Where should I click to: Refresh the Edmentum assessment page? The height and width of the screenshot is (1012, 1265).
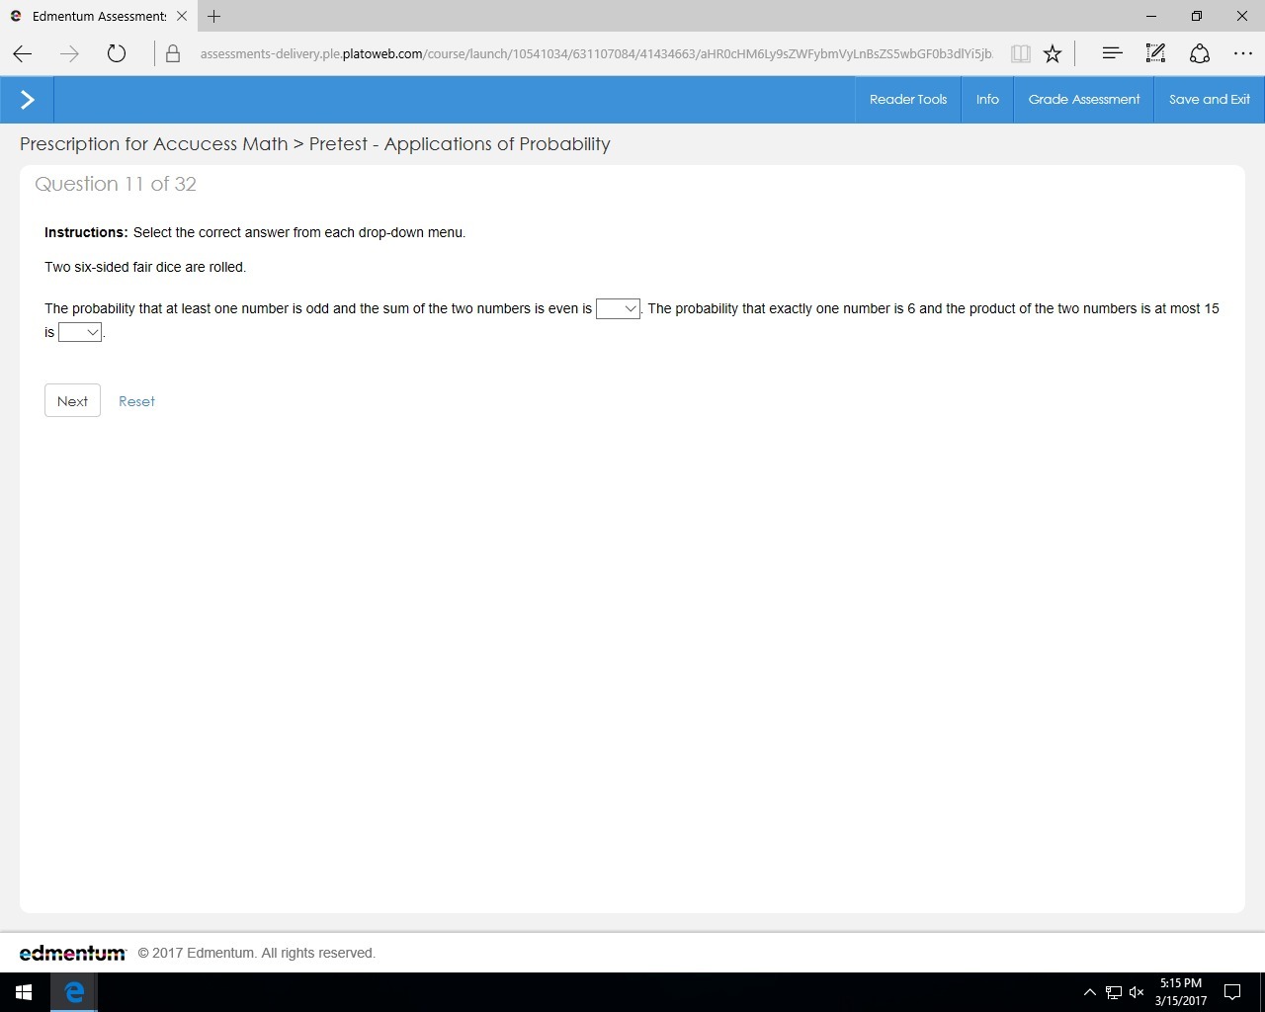coord(117,54)
